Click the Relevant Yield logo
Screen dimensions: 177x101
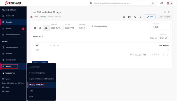click(x=13, y=3)
